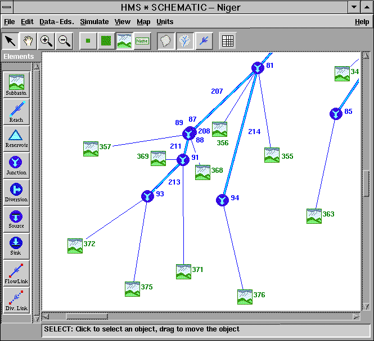The width and height of the screenshot is (374, 341).
Task: Select the Sink element tool
Action: click(x=16, y=245)
